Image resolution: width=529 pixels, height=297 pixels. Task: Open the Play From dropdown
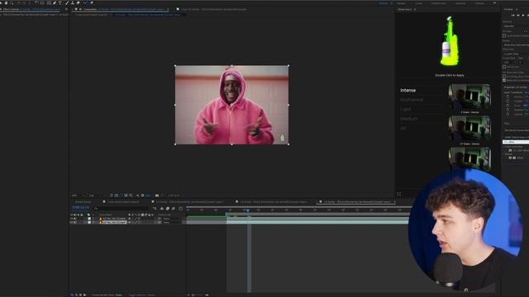[x=516, y=54]
